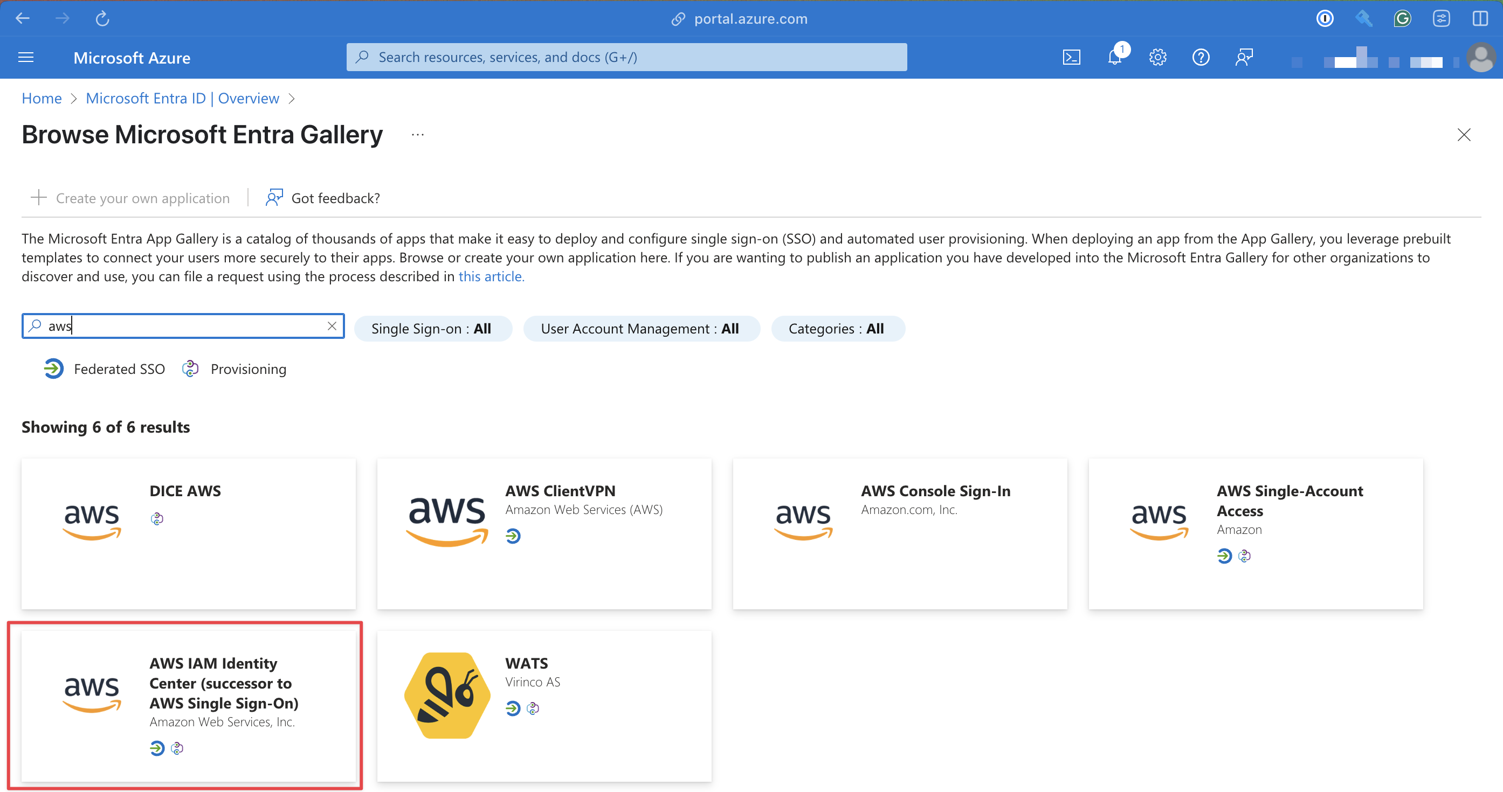
Task: Click provisioning icon on DICE AWS card
Action: point(157,518)
